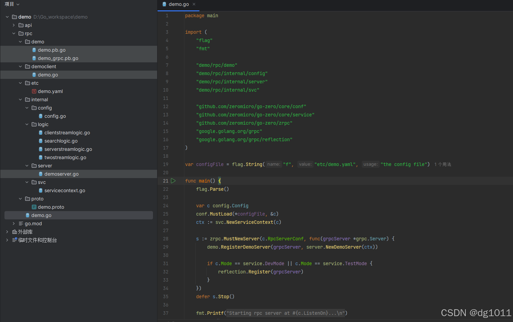Click the 临时文件和控制台 icon

[x=14, y=240]
